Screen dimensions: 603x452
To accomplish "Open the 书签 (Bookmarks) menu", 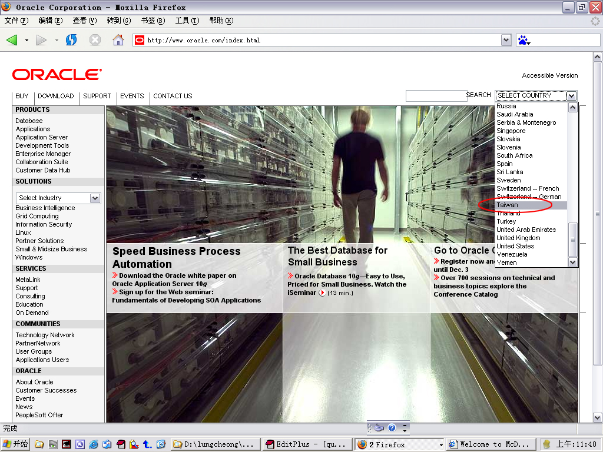I will point(153,21).
